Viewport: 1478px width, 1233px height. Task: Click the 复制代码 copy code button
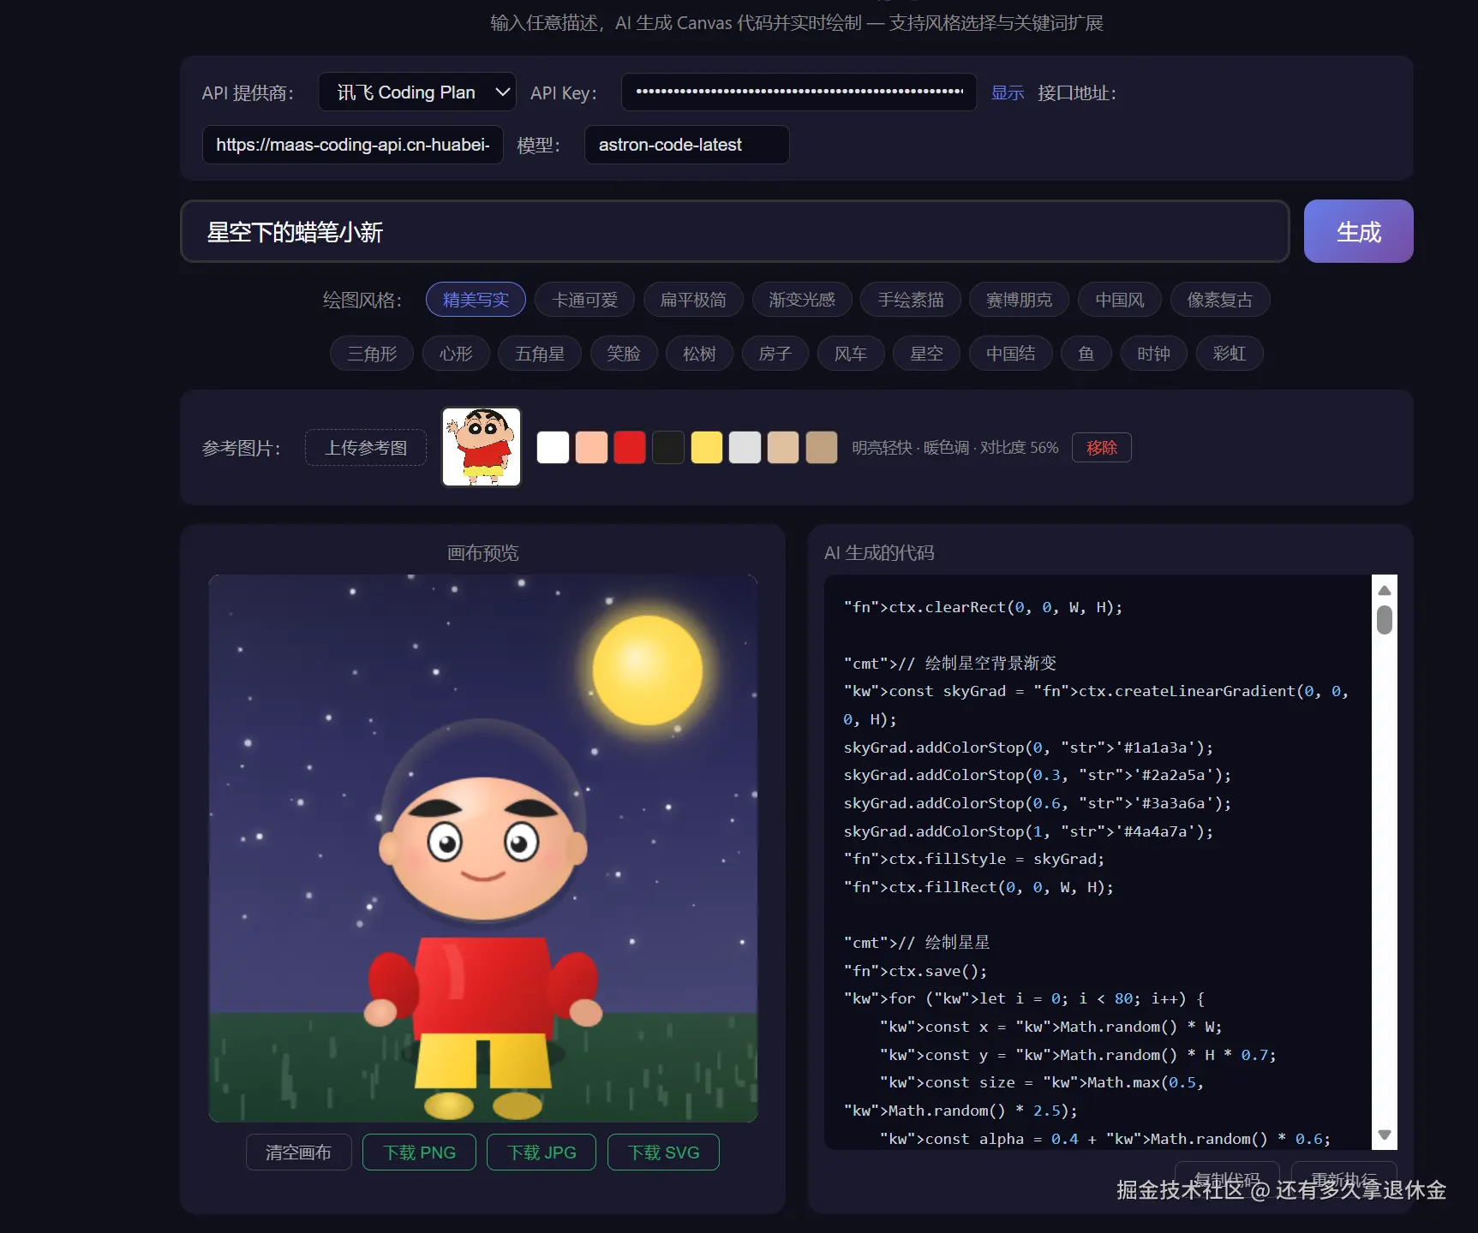click(x=1227, y=1178)
